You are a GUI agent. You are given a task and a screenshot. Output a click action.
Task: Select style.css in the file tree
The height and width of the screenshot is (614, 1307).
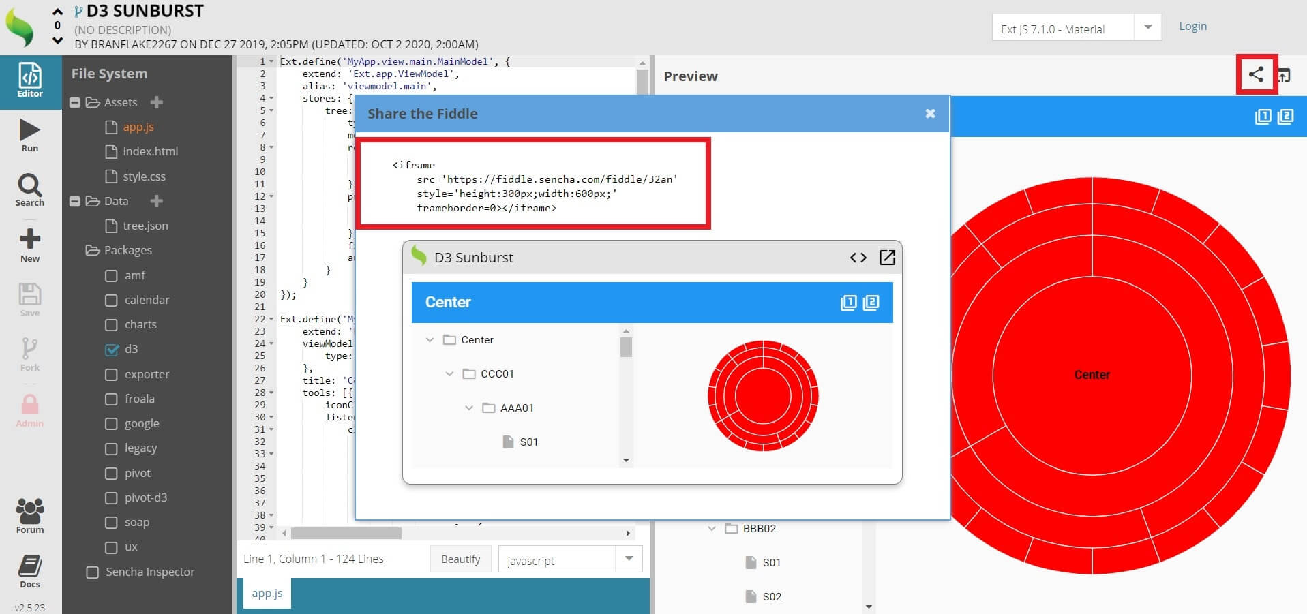click(x=144, y=176)
